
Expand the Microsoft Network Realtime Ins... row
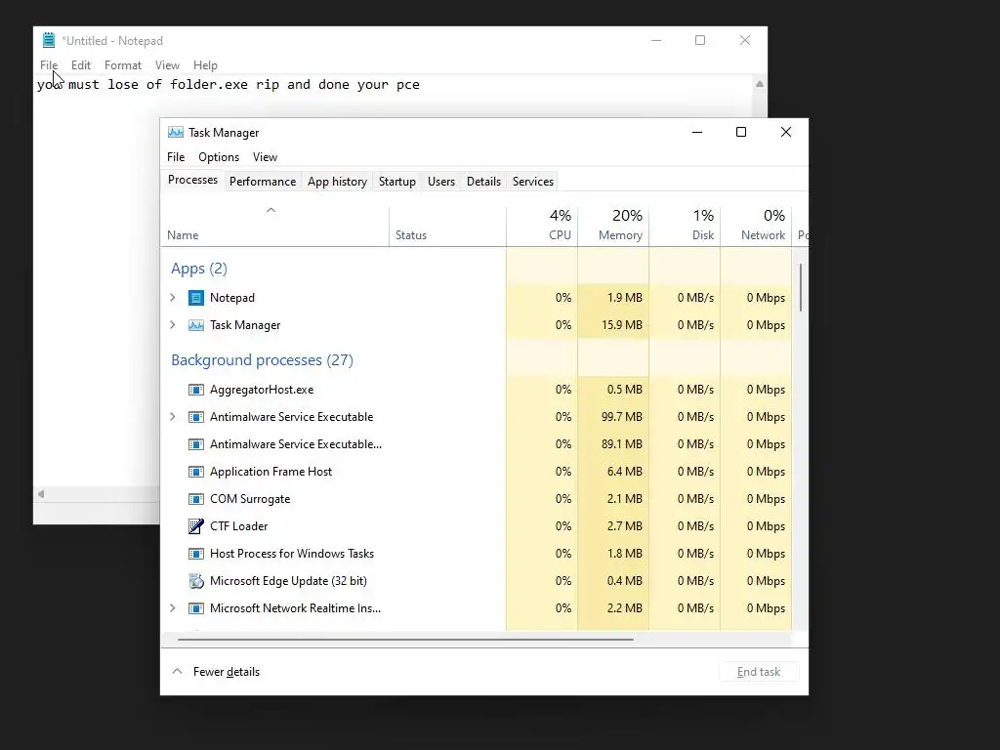(x=172, y=608)
